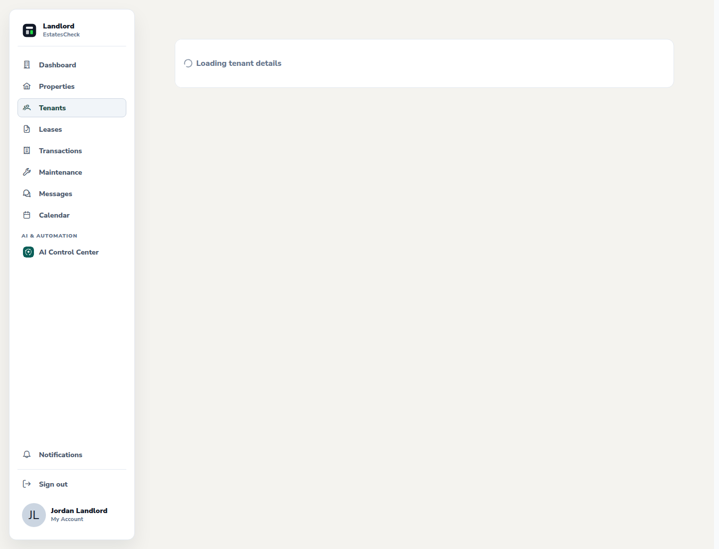Click the EstatesCheck logo icon
This screenshot has width=719, height=549.
[x=29, y=30]
